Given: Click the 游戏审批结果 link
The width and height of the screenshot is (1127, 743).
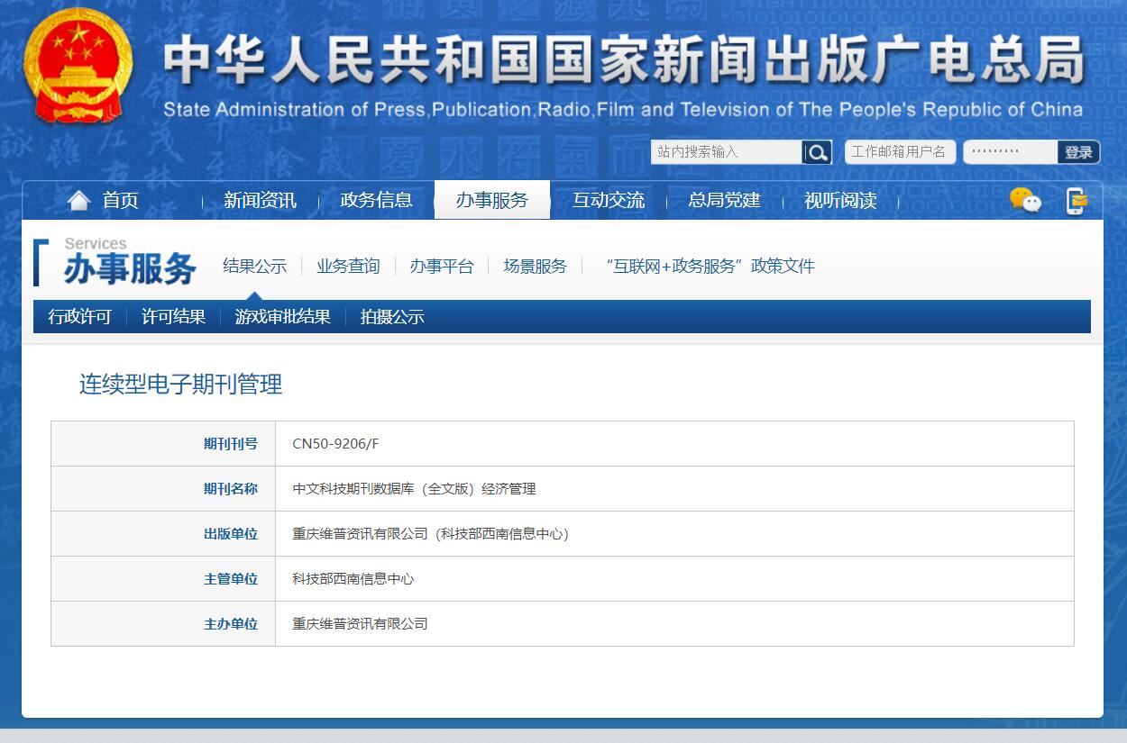Looking at the screenshot, I should coord(283,317).
